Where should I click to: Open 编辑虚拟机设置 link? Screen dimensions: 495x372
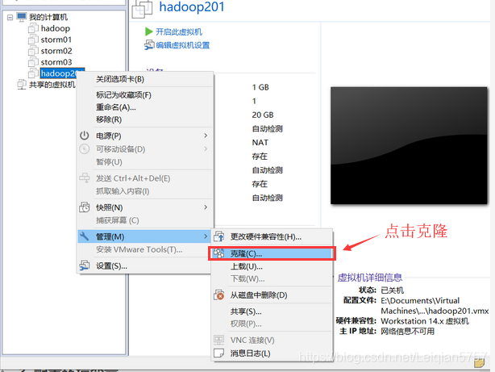coord(182,45)
